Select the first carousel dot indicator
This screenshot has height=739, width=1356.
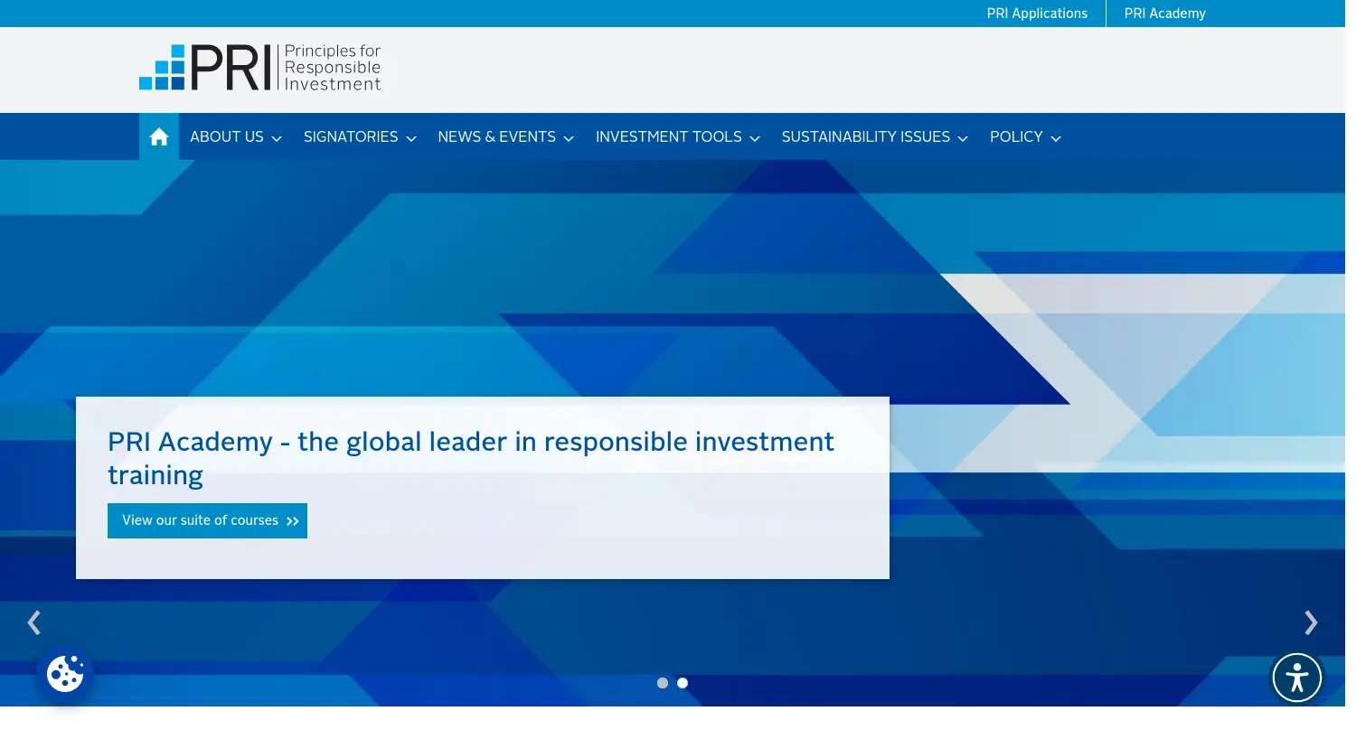coord(663,683)
